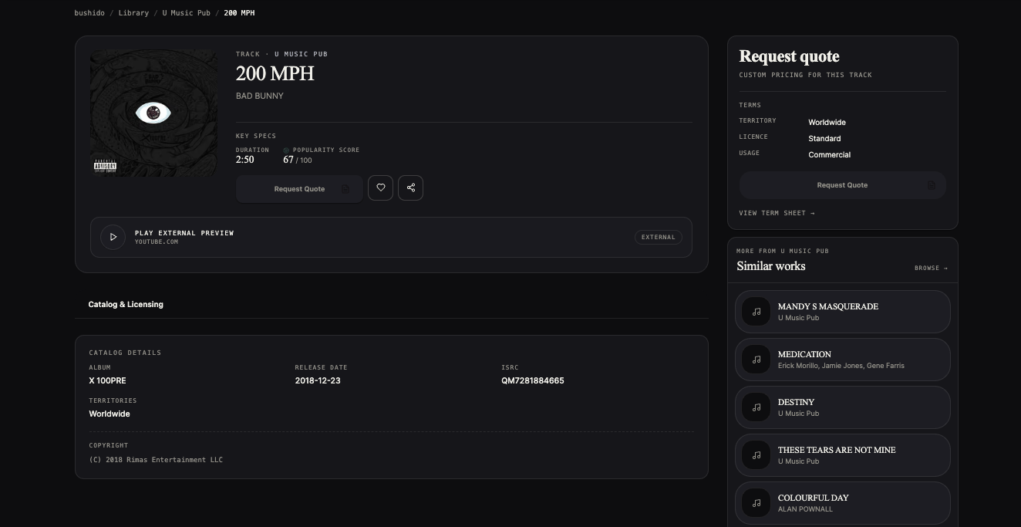Open the View Term Sheet link
This screenshot has width=1021, height=527.
[x=777, y=213]
